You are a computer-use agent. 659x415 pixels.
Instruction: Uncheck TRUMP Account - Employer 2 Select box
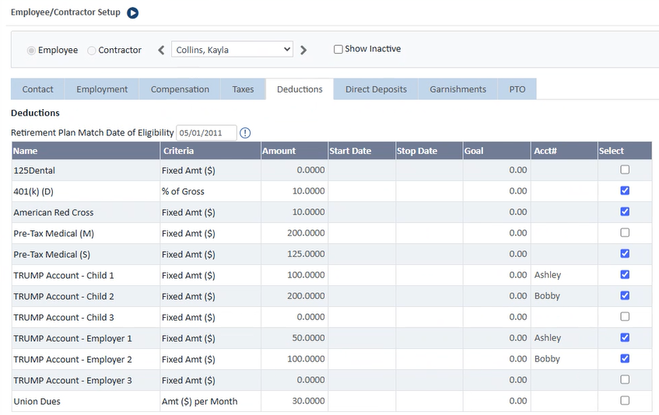[x=625, y=358]
